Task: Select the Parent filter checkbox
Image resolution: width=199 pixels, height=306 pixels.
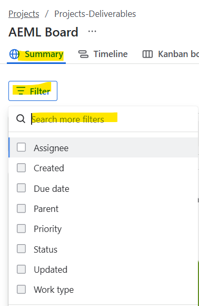Action: [x=21, y=208]
